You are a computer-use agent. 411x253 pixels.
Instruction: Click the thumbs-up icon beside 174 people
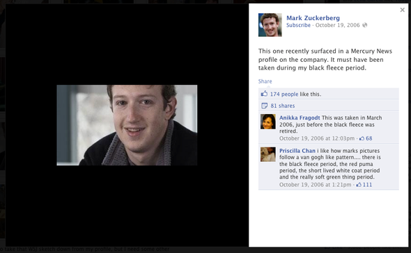(x=264, y=94)
